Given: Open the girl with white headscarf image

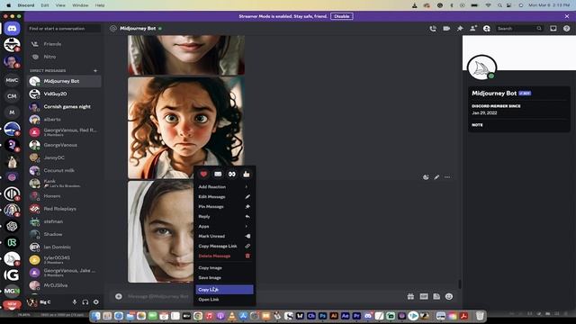Looking at the screenshot, I should click(x=160, y=231).
